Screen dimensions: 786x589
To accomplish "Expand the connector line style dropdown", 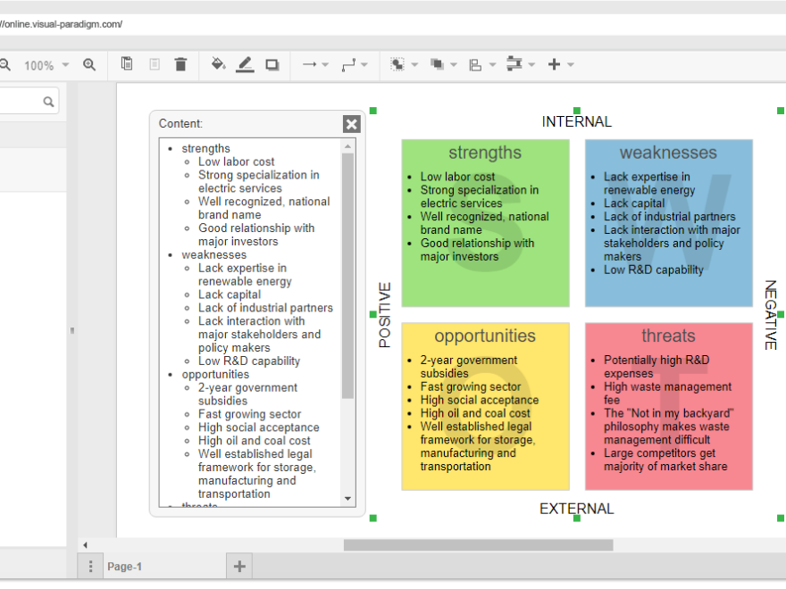I will coord(365,64).
